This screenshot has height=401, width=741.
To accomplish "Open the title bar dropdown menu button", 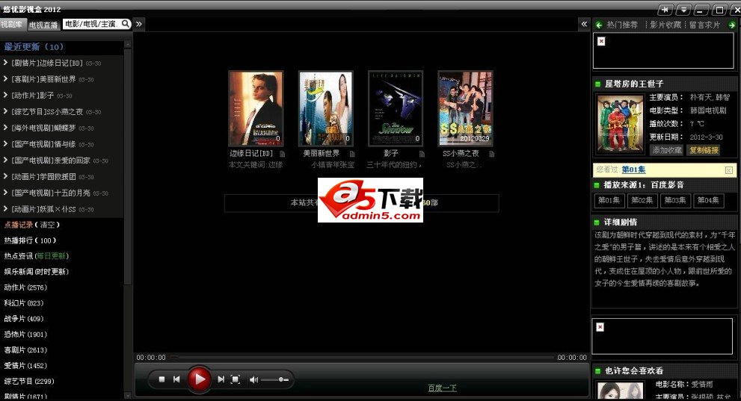I will coord(683,10).
